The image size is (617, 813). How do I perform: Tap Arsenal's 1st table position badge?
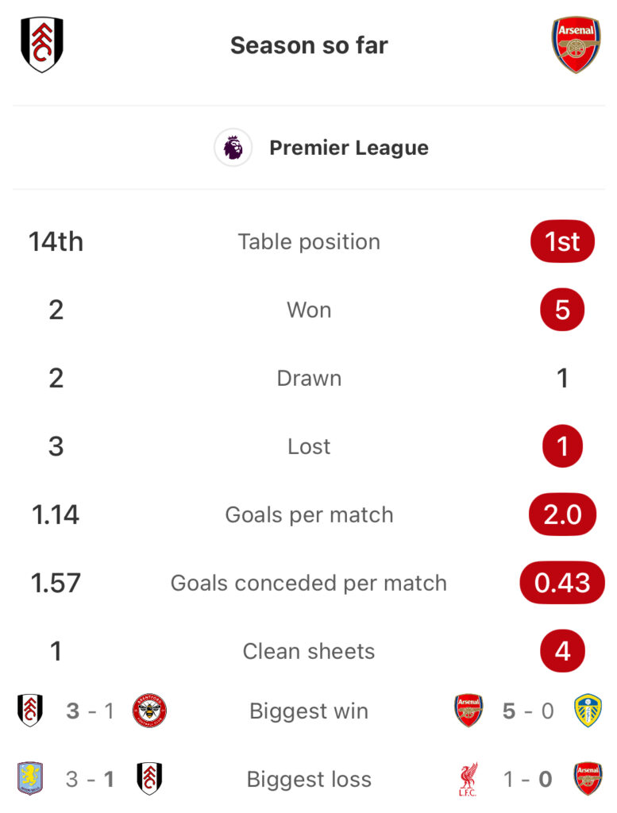562,241
